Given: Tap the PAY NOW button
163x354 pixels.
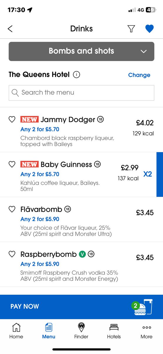Looking at the screenshot, I should click(25, 306).
